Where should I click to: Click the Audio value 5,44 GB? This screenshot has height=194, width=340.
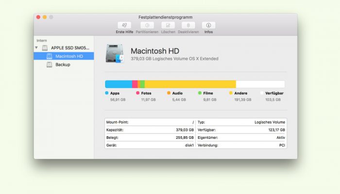[179, 99]
